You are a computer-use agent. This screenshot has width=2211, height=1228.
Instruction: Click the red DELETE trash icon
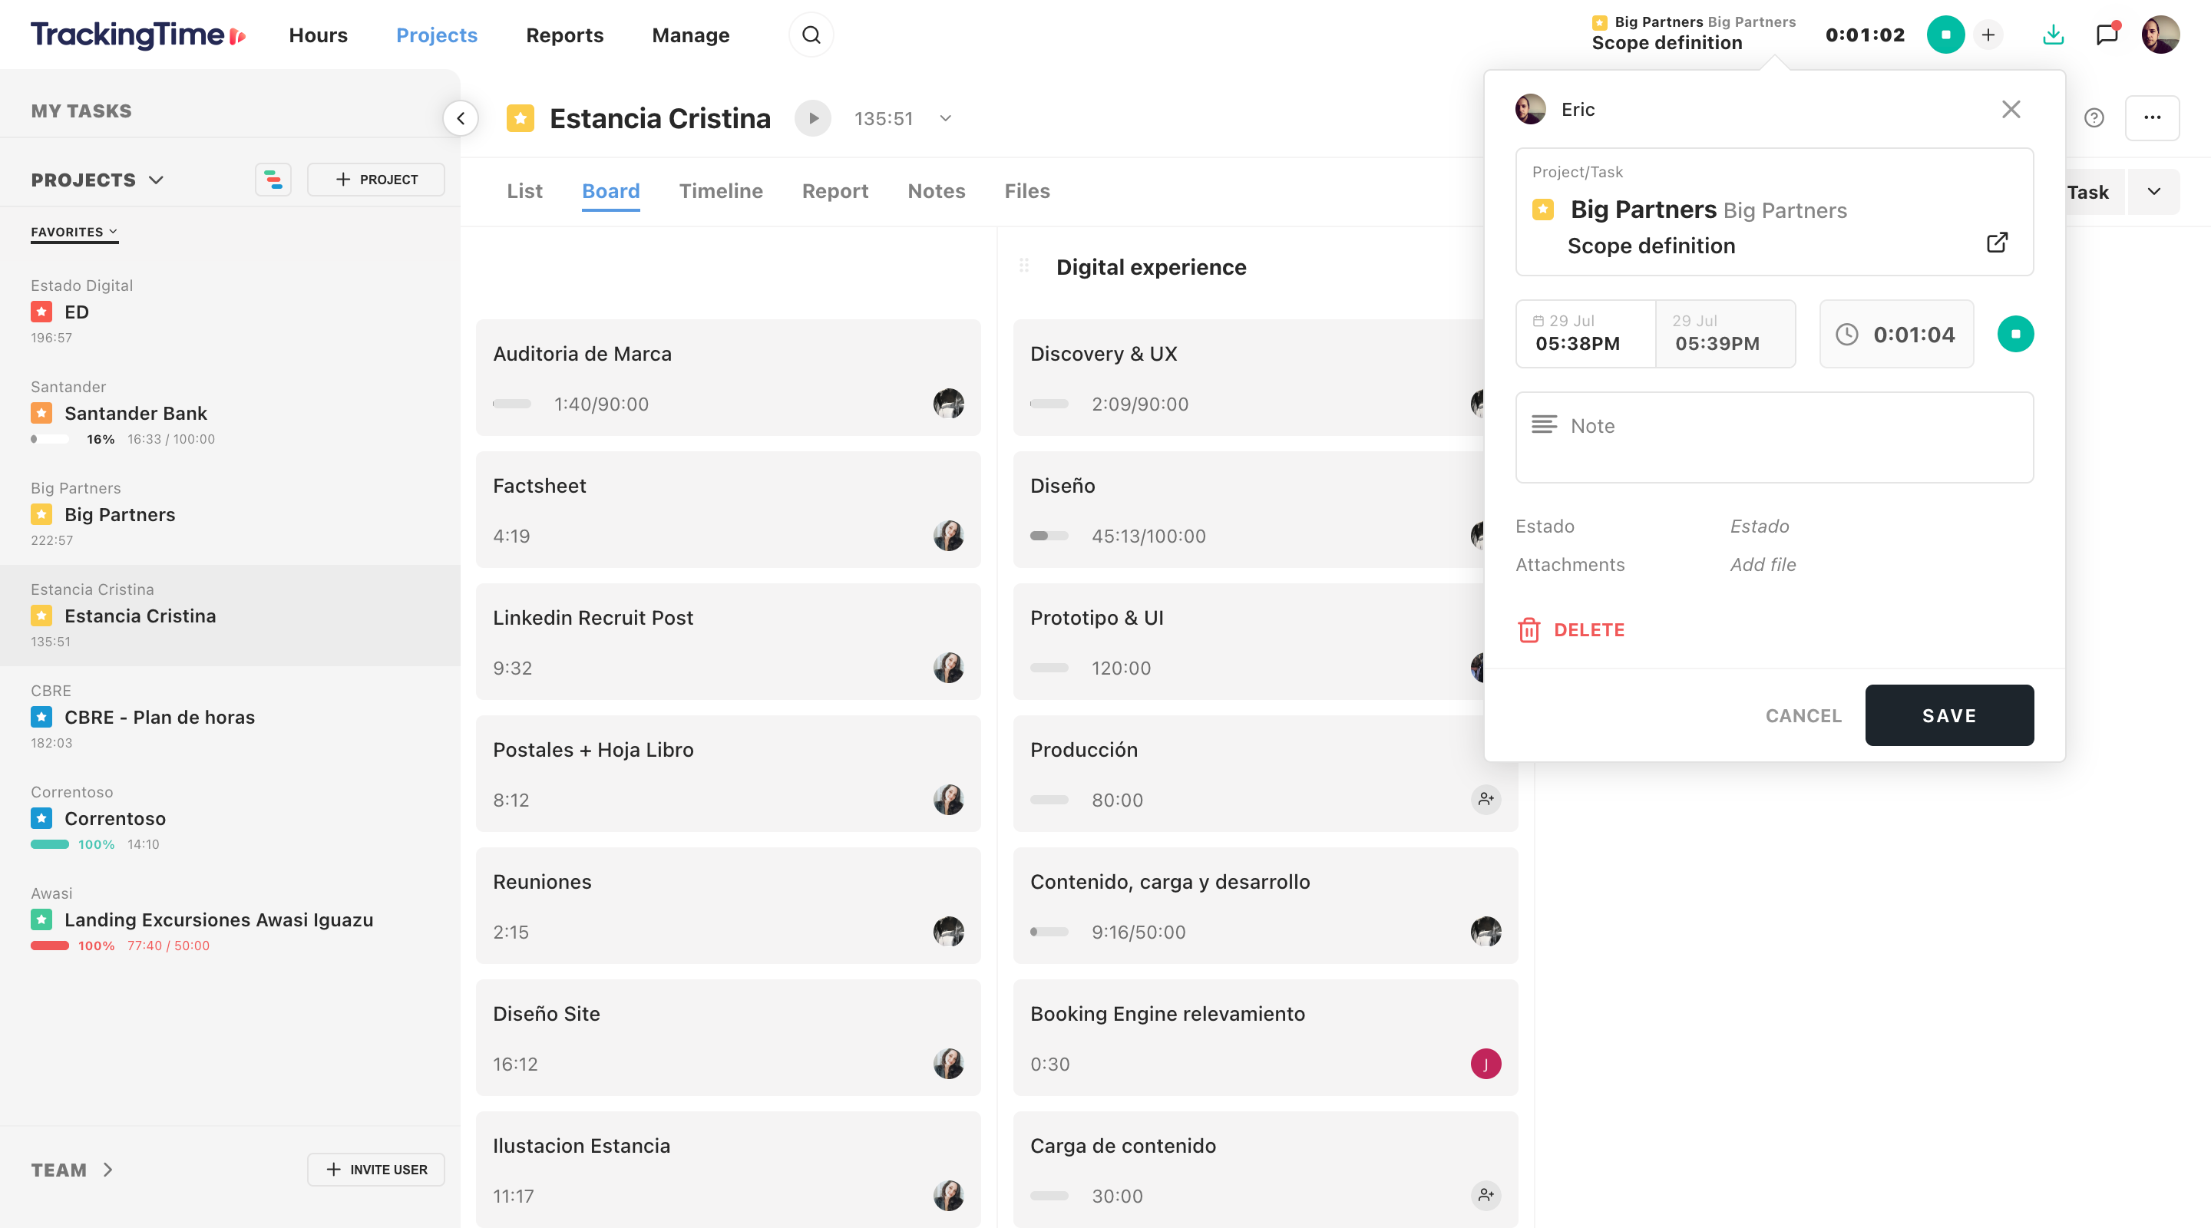(x=1529, y=630)
